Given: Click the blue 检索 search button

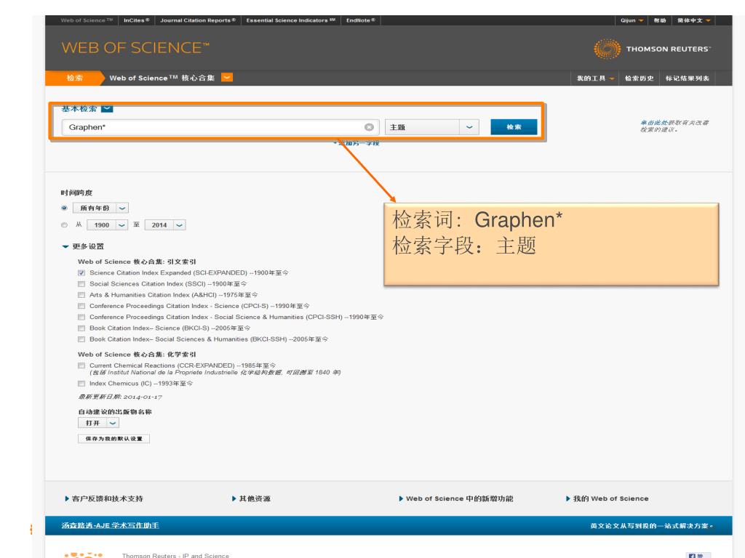Looking at the screenshot, I should (x=514, y=127).
